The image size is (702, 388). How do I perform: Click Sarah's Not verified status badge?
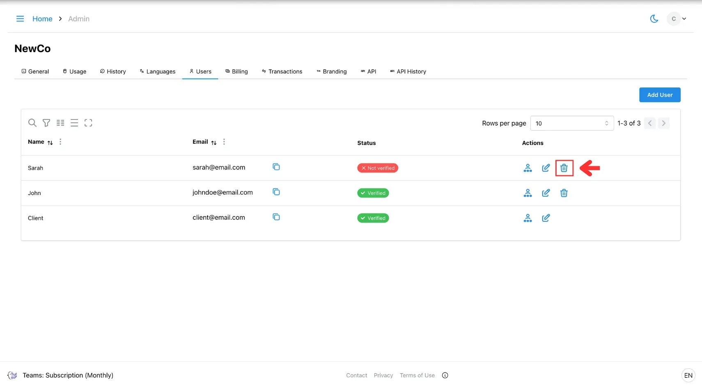click(x=378, y=168)
